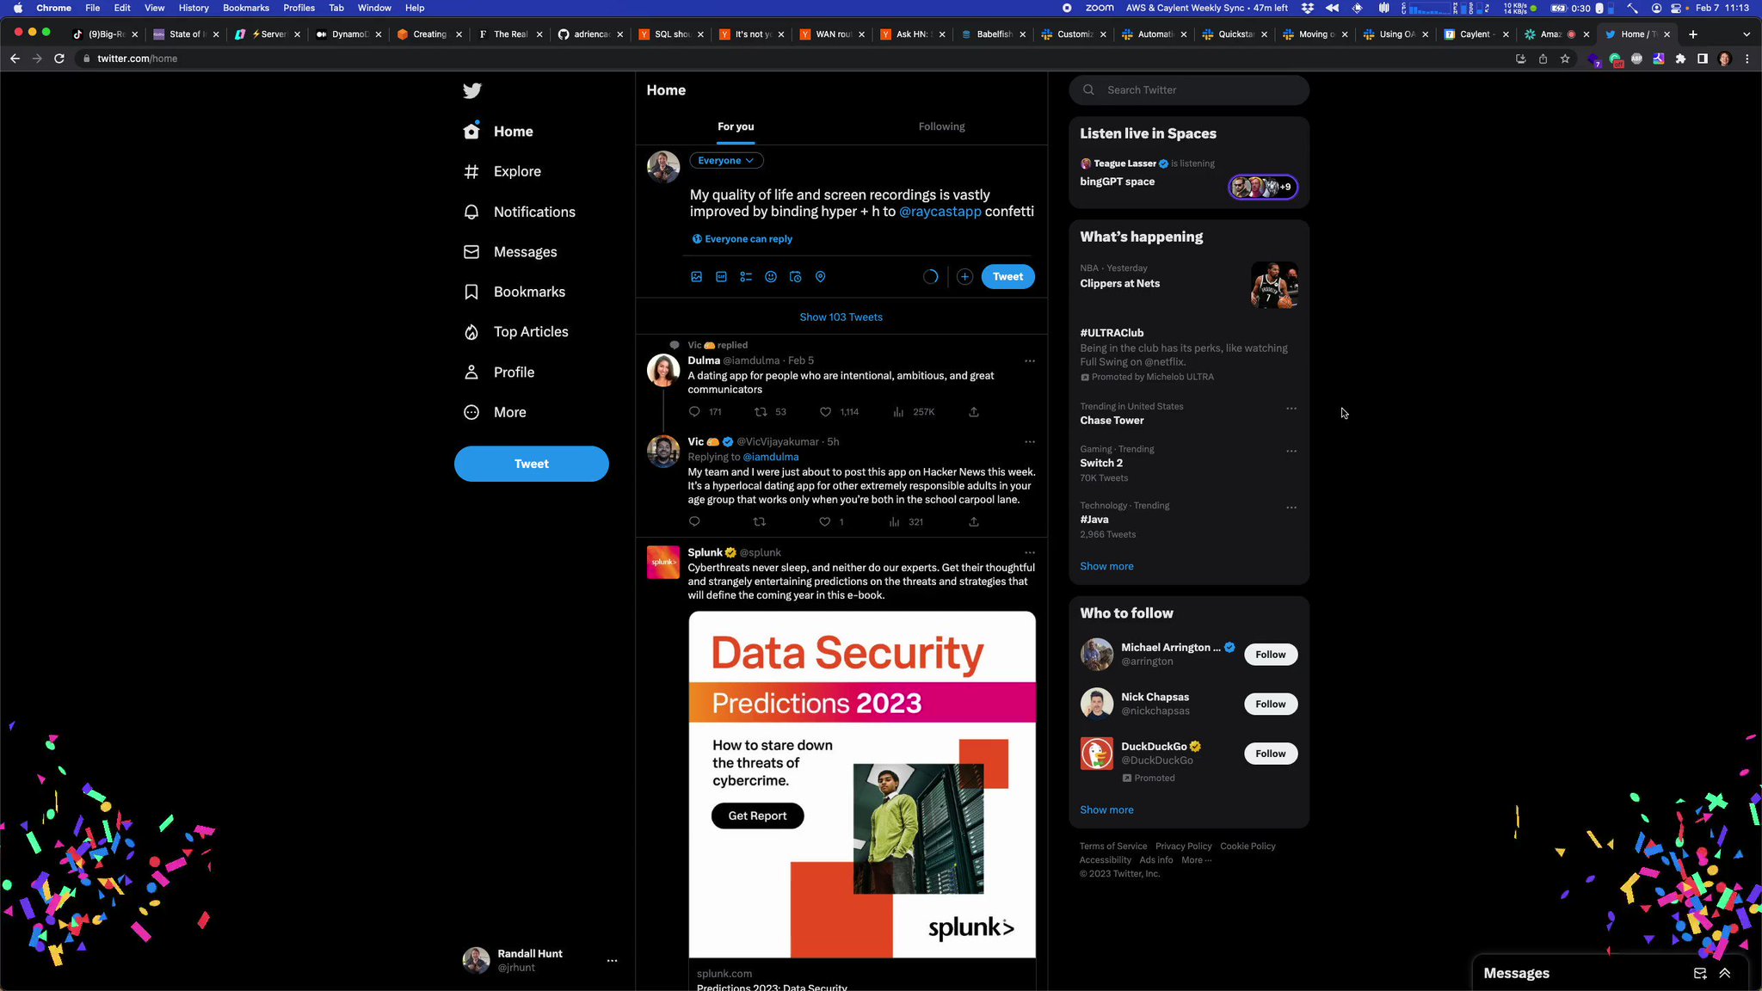This screenshot has height=991, width=1762.
Task: Open Apple menu
Action: click(18, 8)
